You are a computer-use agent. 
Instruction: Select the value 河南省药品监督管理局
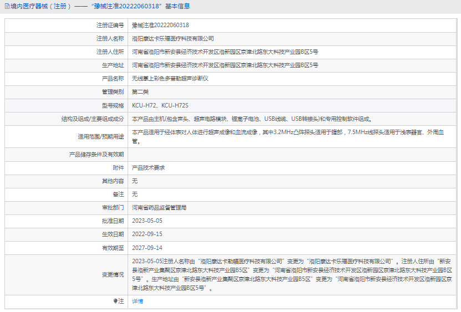[159, 208]
